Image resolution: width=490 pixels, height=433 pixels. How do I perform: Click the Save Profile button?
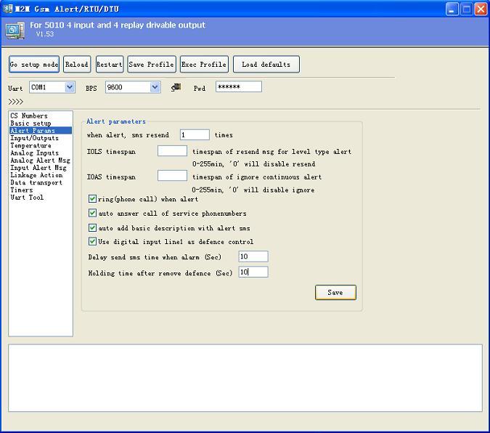click(152, 65)
